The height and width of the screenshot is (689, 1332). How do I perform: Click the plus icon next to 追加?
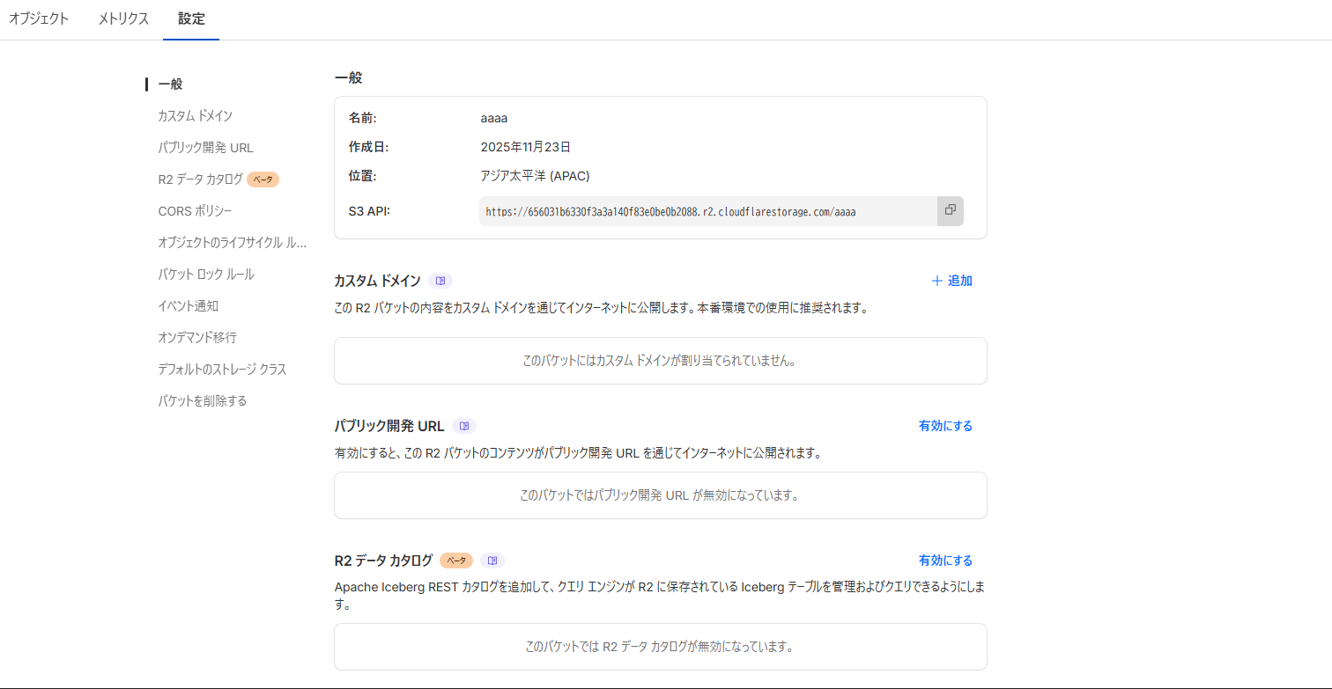point(935,280)
